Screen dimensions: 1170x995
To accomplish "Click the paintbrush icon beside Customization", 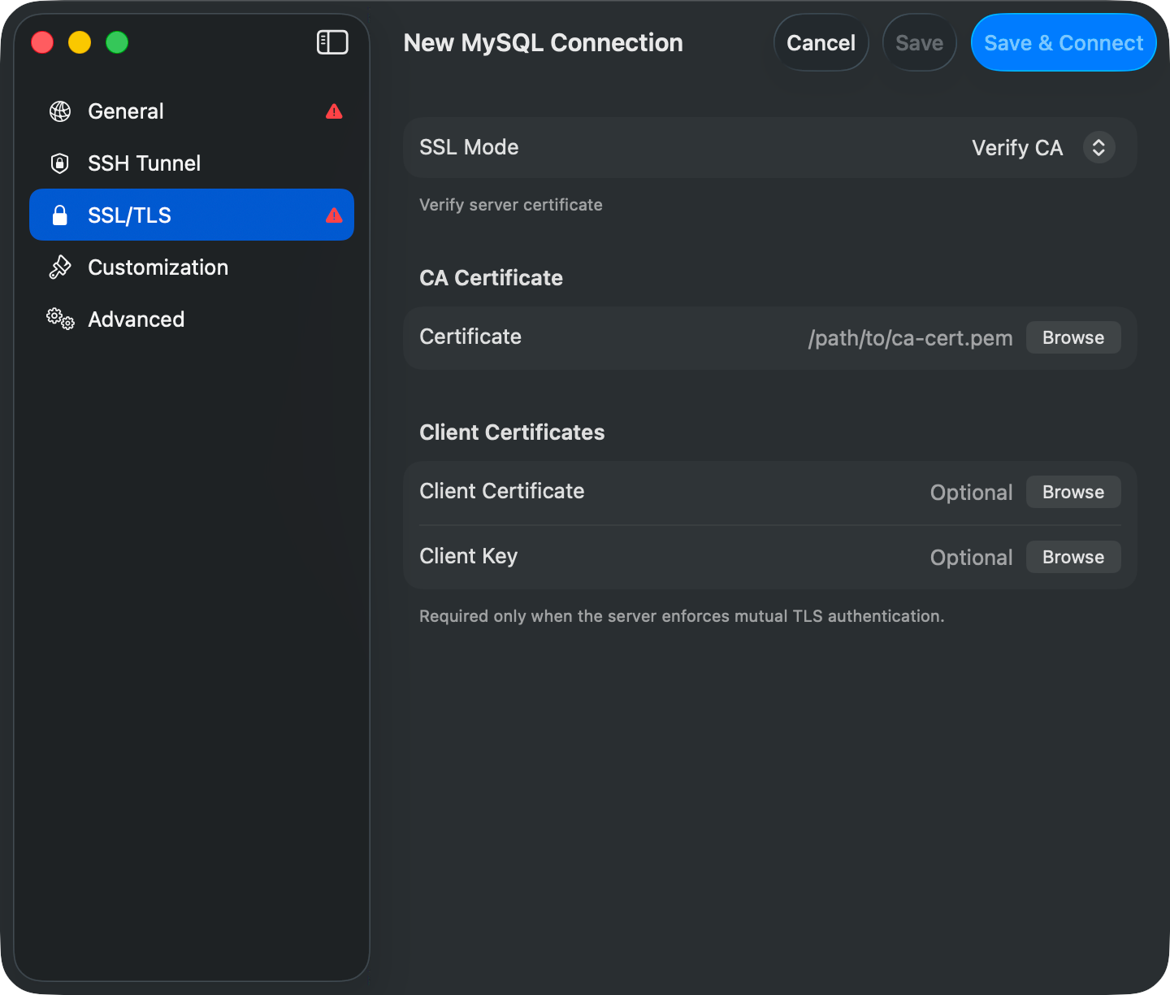I will [60, 267].
